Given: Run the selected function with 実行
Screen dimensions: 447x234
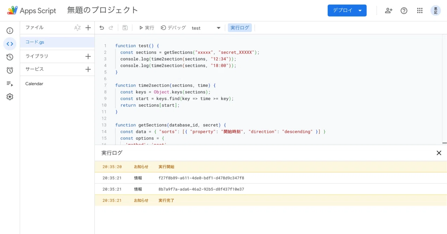Looking at the screenshot, I should tap(146, 28).
